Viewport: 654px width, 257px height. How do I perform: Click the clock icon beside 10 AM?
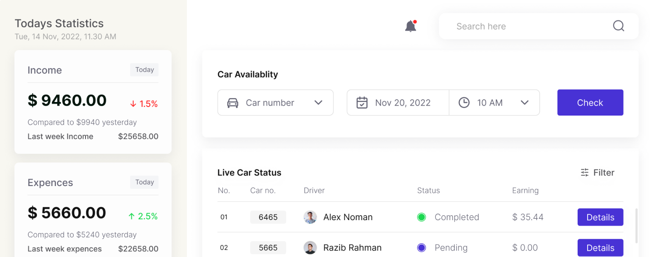[x=464, y=102]
